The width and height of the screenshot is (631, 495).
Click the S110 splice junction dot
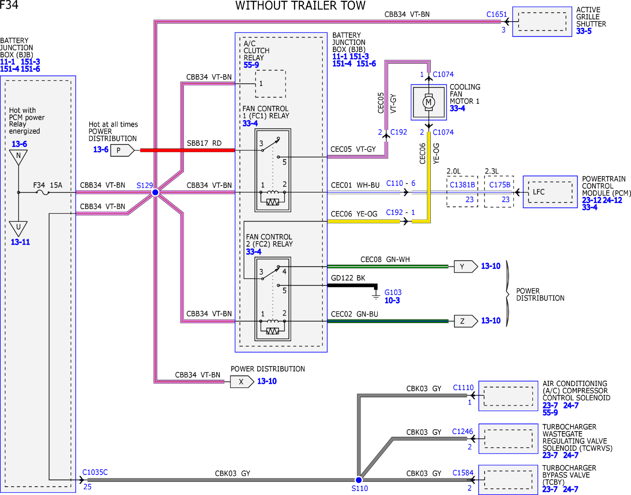(359, 480)
